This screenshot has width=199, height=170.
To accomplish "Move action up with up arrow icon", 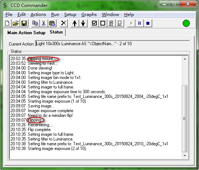I will [75, 23].
